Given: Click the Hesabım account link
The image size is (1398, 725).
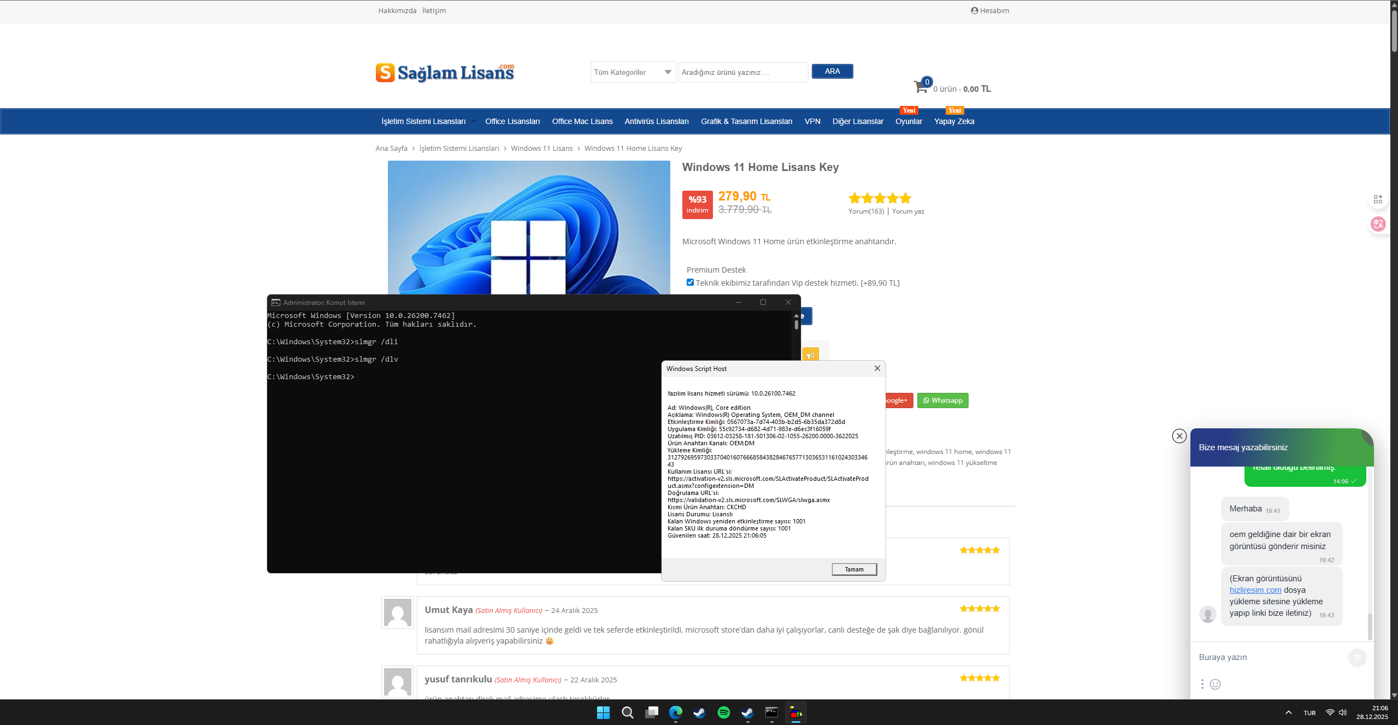Looking at the screenshot, I should point(990,10).
